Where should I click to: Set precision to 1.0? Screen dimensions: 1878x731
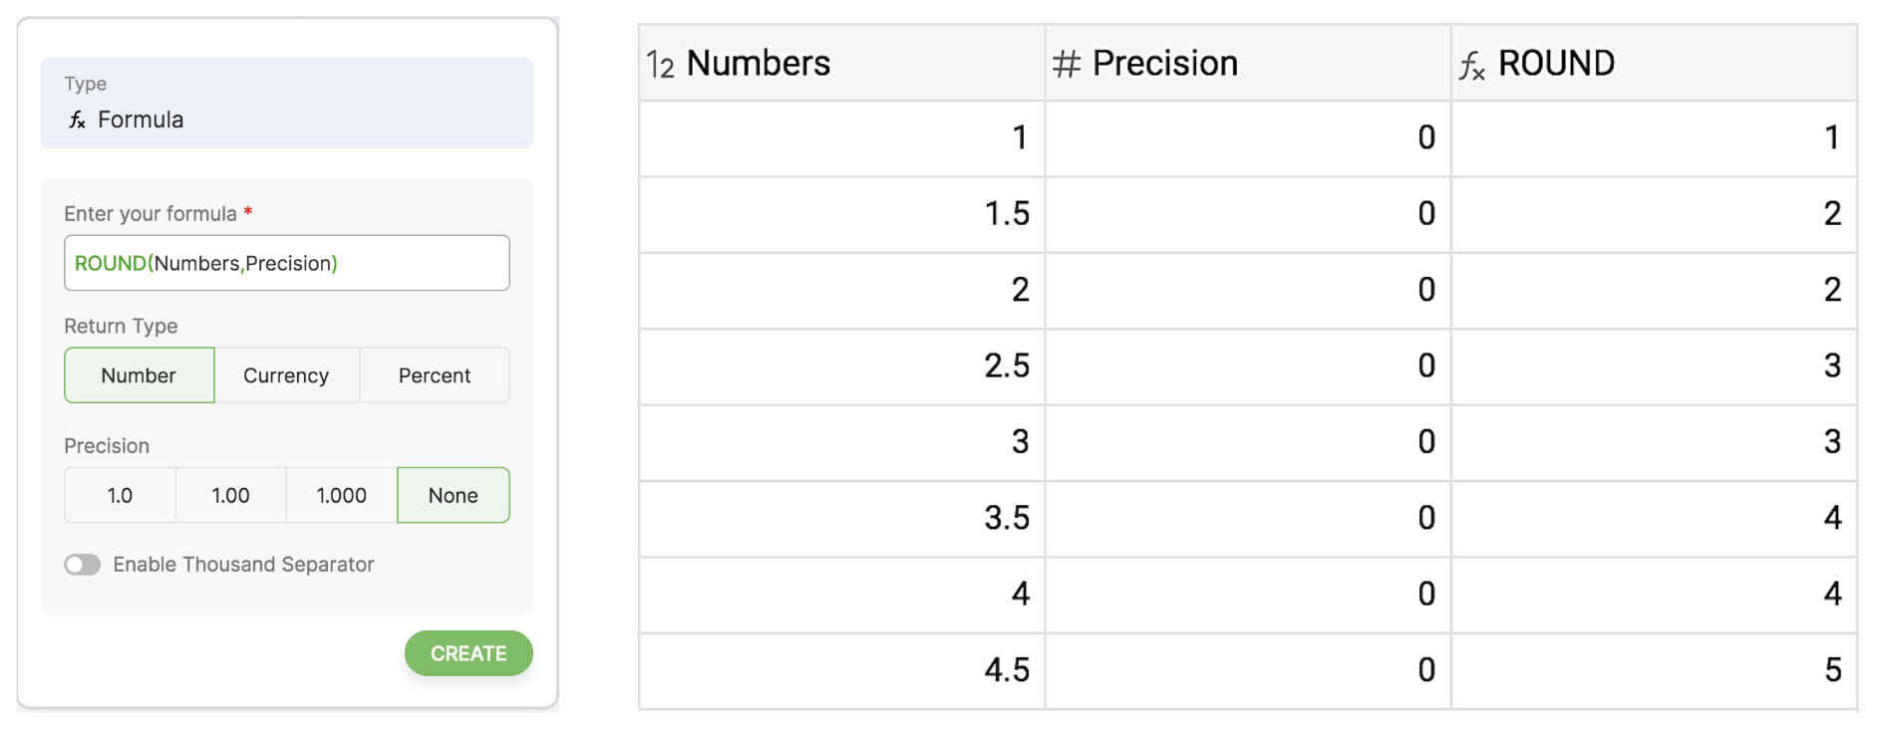click(120, 495)
